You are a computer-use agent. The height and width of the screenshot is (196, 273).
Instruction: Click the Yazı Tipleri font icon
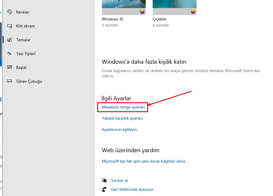click(x=10, y=53)
